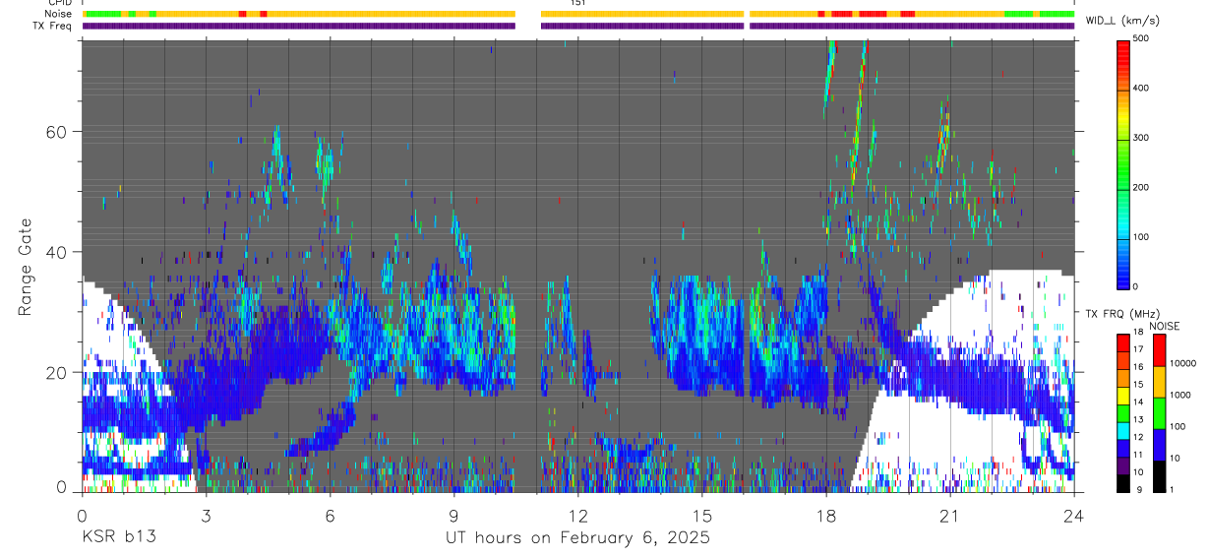Click the red 17–18 MHz block in the TX FRQ legend
Image resolution: width=1208 pixels, height=558 pixels.
tap(1122, 342)
